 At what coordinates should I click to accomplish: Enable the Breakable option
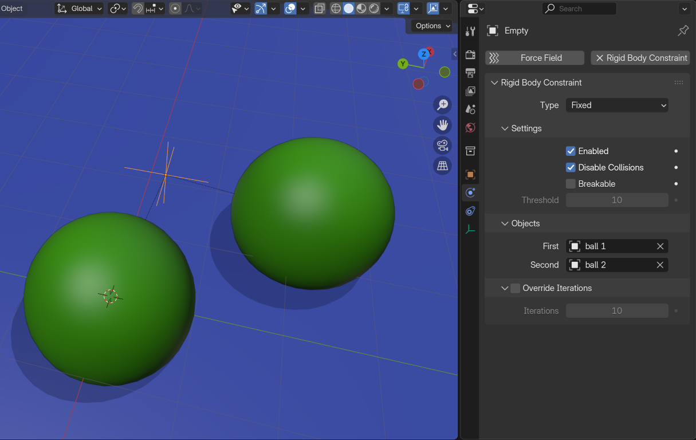(571, 183)
